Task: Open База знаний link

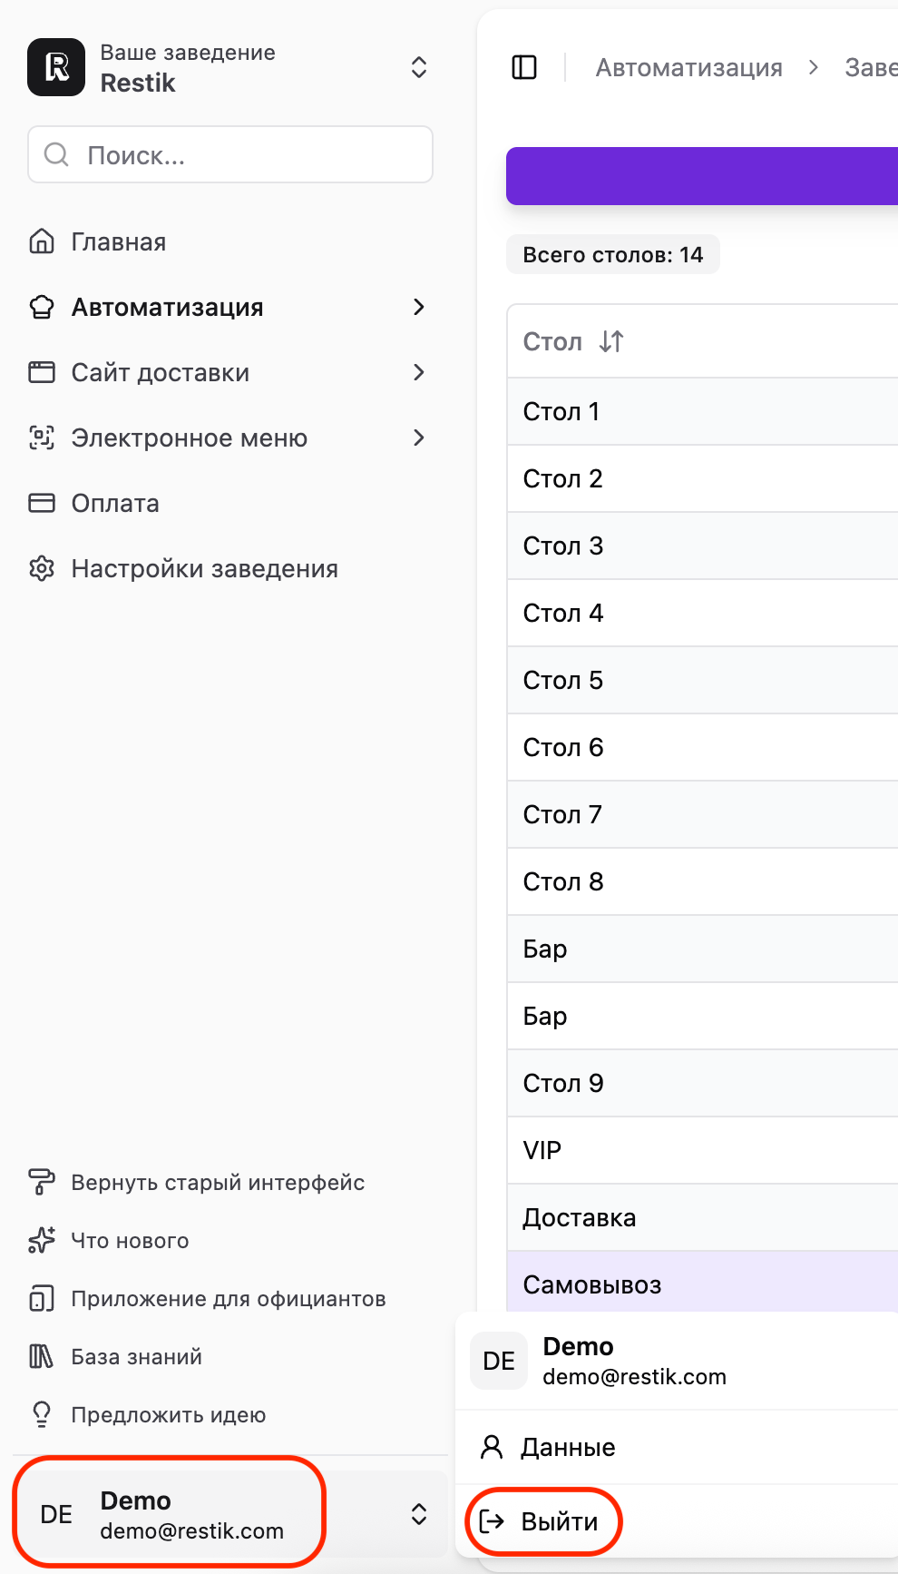Action: (x=136, y=1356)
